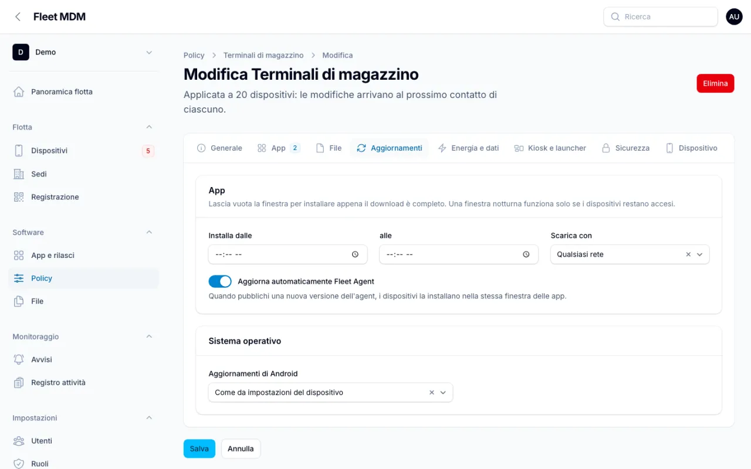Collapse the Impostazioni sidebar section
The width and height of the screenshot is (751, 469).
point(149,418)
